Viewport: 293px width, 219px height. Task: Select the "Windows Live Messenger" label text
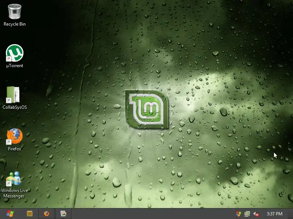[14, 193]
